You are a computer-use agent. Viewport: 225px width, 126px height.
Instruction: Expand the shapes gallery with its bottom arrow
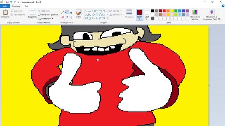[x=107, y=18]
